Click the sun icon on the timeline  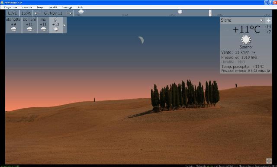pyautogui.click(x=180, y=12)
